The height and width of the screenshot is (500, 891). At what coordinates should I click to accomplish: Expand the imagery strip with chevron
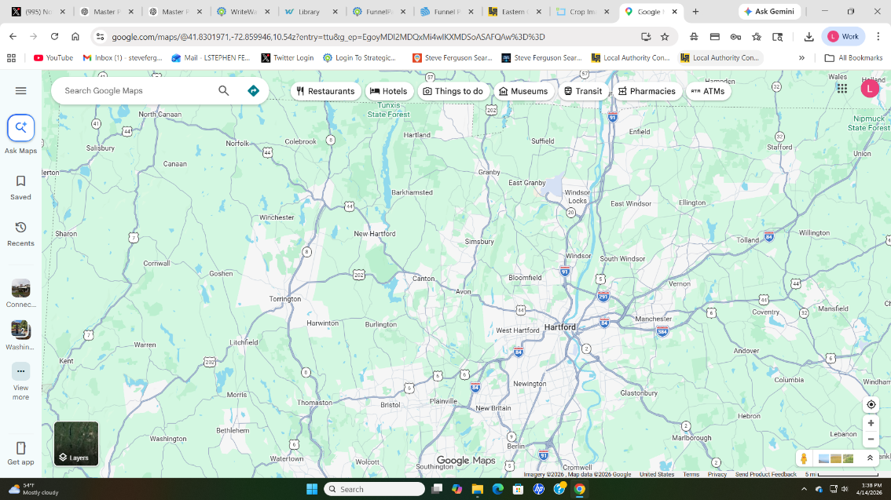click(870, 458)
